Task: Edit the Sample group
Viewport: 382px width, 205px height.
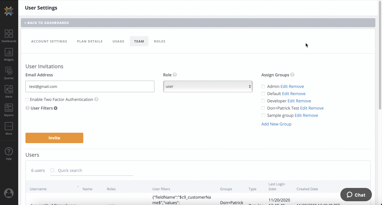Action: [x=298, y=115]
